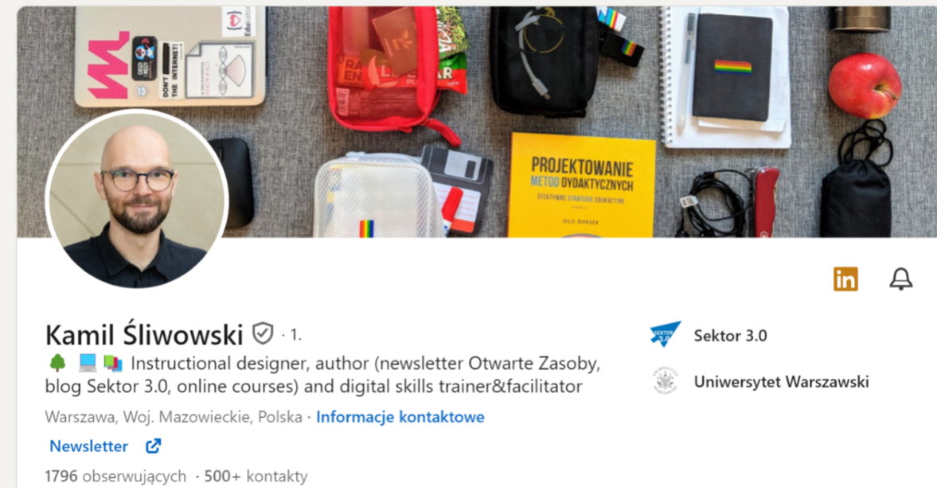Click the Kamil Śliwowski name heading

point(144,334)
